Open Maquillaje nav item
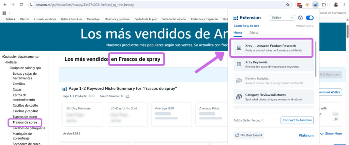 [x=93, y=19]
